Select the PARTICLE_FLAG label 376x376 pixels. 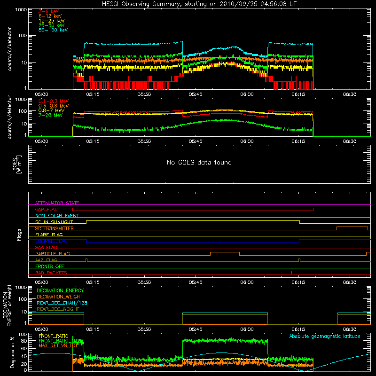coord(53,254)
